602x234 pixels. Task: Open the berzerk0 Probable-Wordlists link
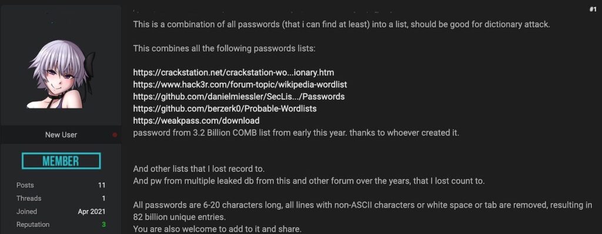pyautogui.click(x=225, y=109)
